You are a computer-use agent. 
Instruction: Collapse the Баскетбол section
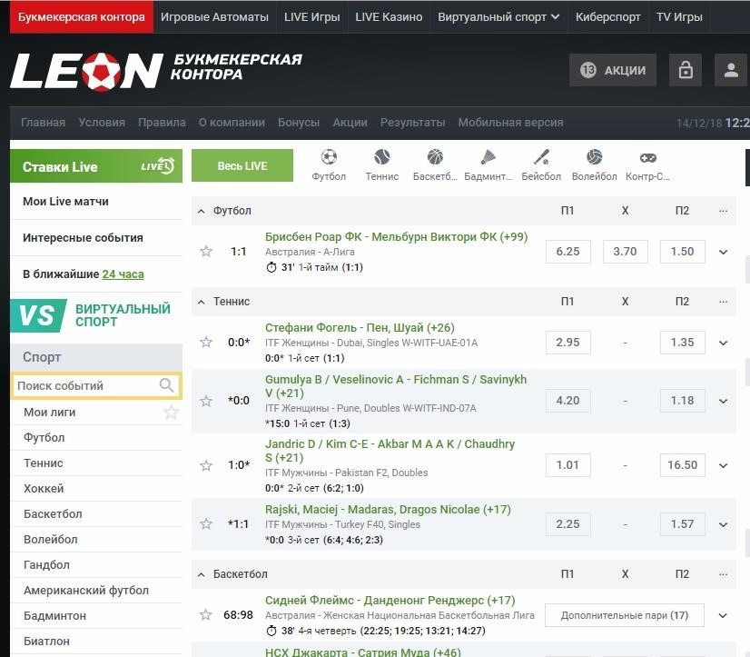point(202,574)
